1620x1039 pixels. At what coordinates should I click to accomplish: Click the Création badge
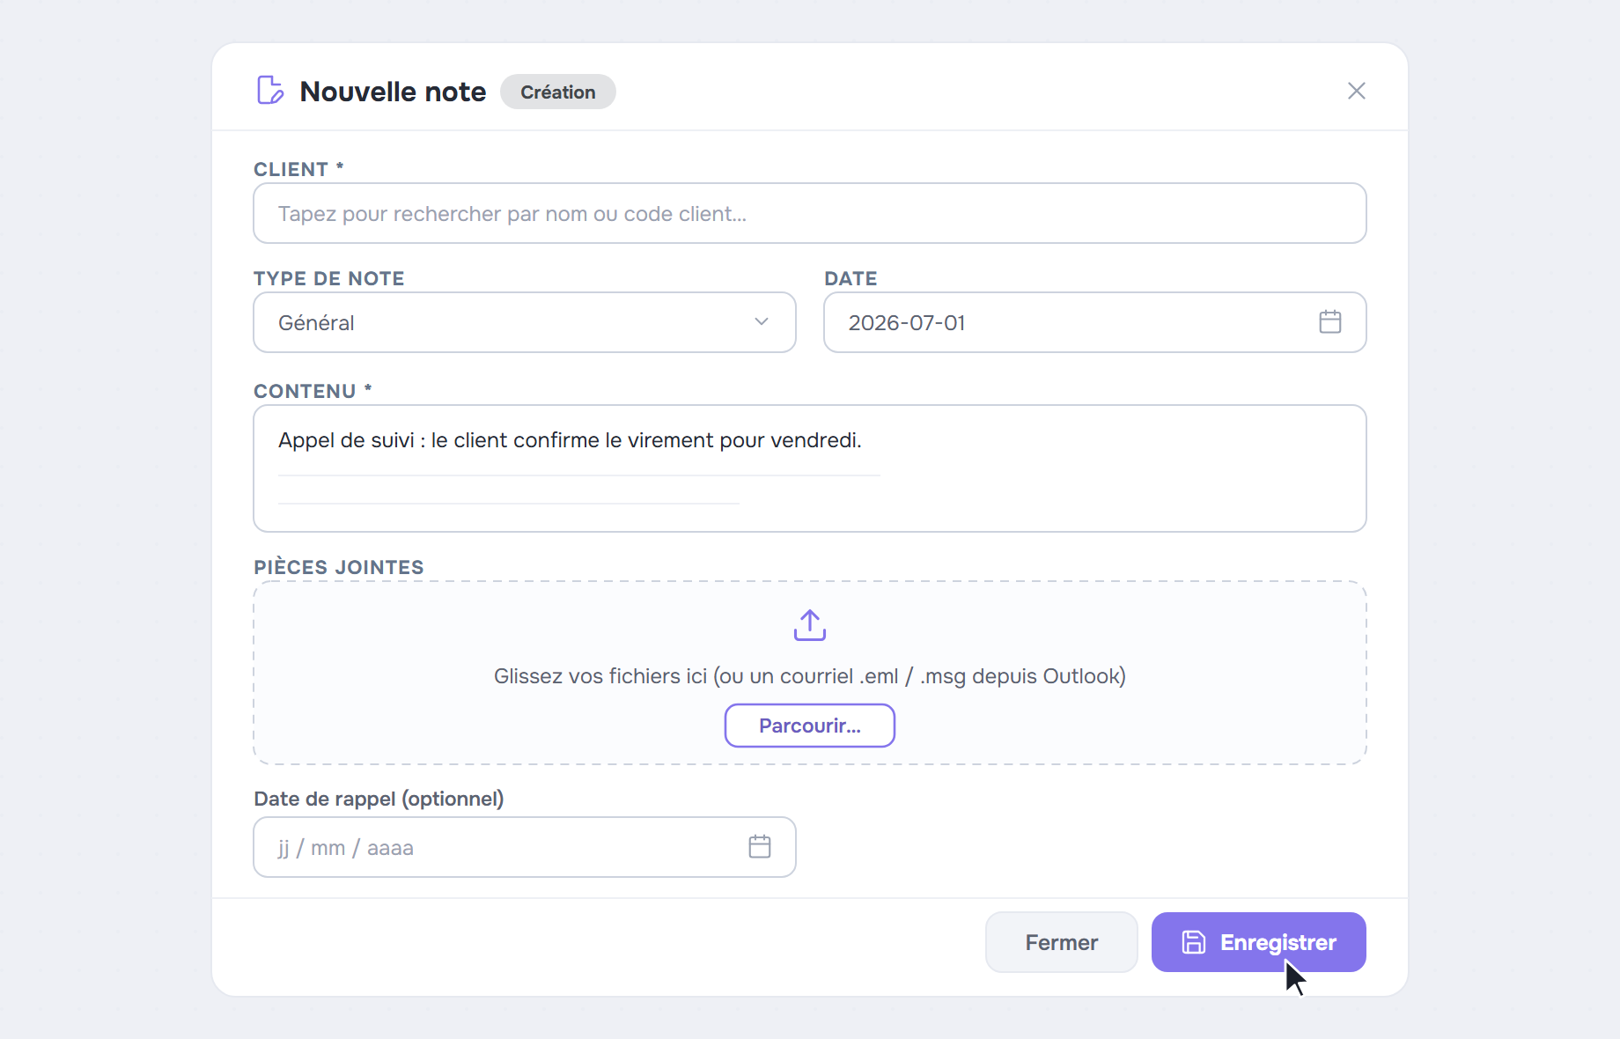click(x=557, y=92)
